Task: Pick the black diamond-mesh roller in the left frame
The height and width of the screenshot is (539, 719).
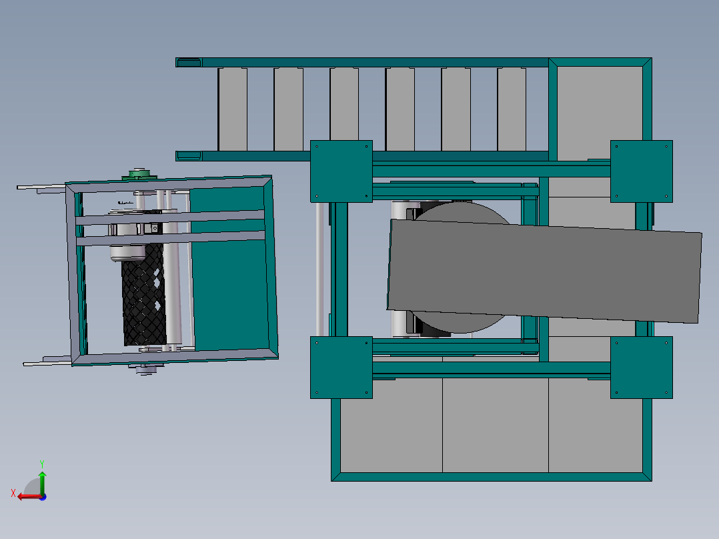Action: [143, 298]
